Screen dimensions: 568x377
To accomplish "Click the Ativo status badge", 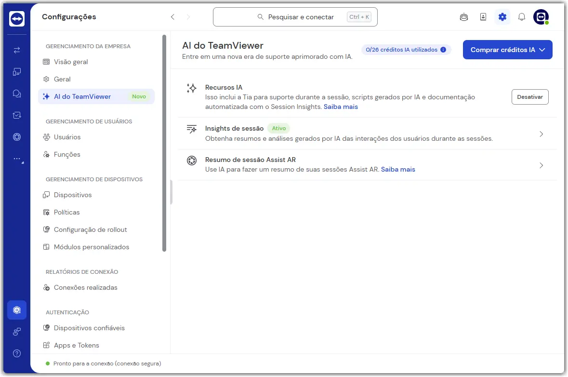I will (x=278, y=128).
